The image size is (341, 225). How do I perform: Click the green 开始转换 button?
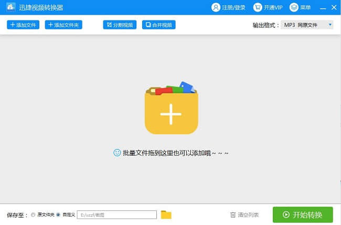303,215
